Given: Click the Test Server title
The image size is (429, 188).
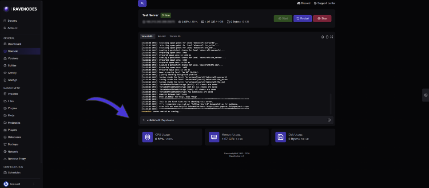Looking at the screenshot, I should 150,16.
